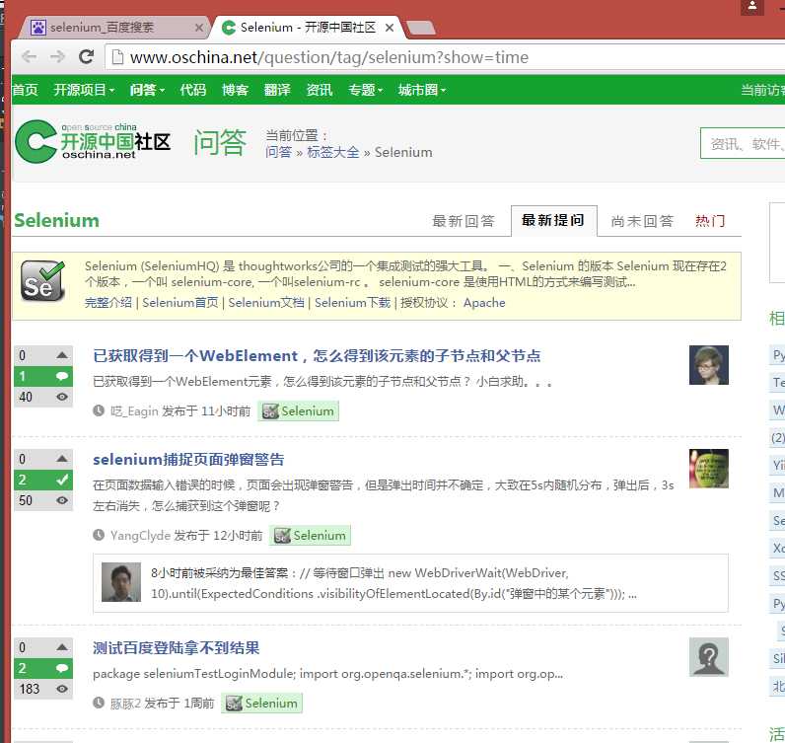Open Selenium首页 link

tap(180, 303)
